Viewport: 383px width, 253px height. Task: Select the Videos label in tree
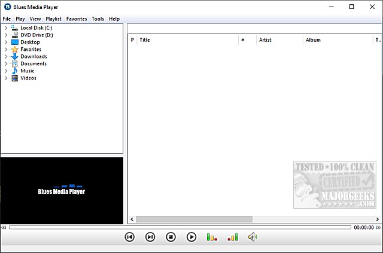point(28,78)
